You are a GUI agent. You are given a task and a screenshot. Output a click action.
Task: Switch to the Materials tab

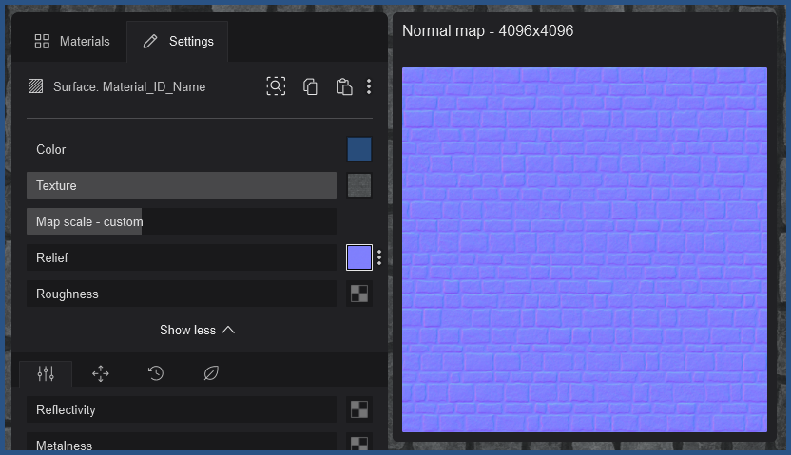click(71, 41)
